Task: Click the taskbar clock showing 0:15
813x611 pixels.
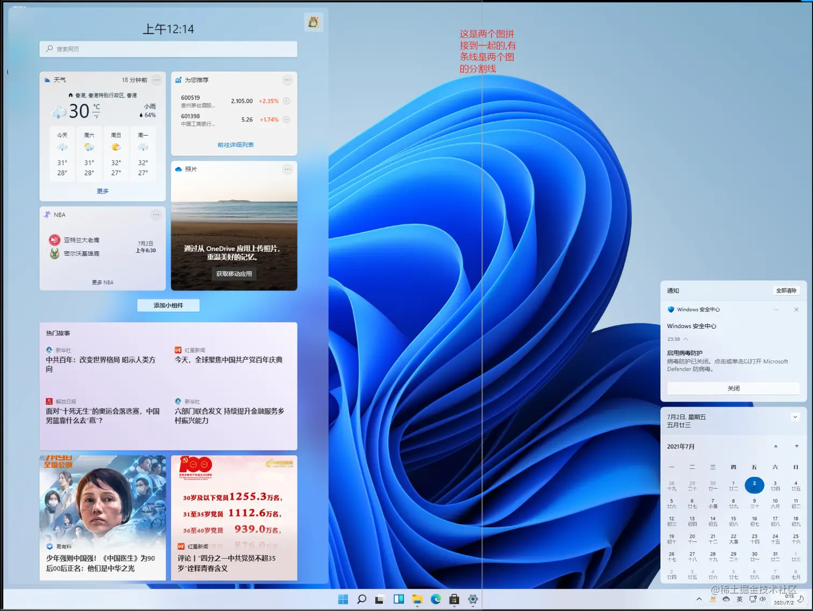Action: tap(784, 599)
